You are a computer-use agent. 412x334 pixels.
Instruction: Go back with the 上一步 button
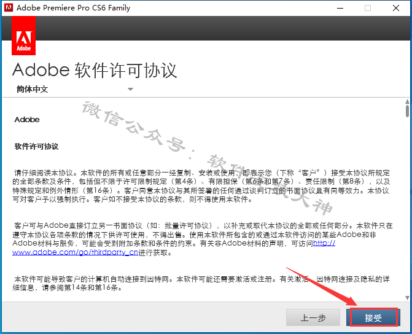point(313,317)
